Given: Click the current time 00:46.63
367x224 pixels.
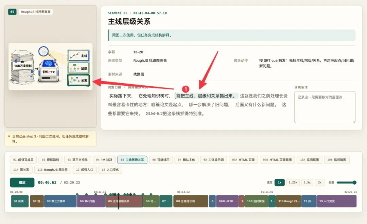Looking at the screenshot, I should (47, 182).
